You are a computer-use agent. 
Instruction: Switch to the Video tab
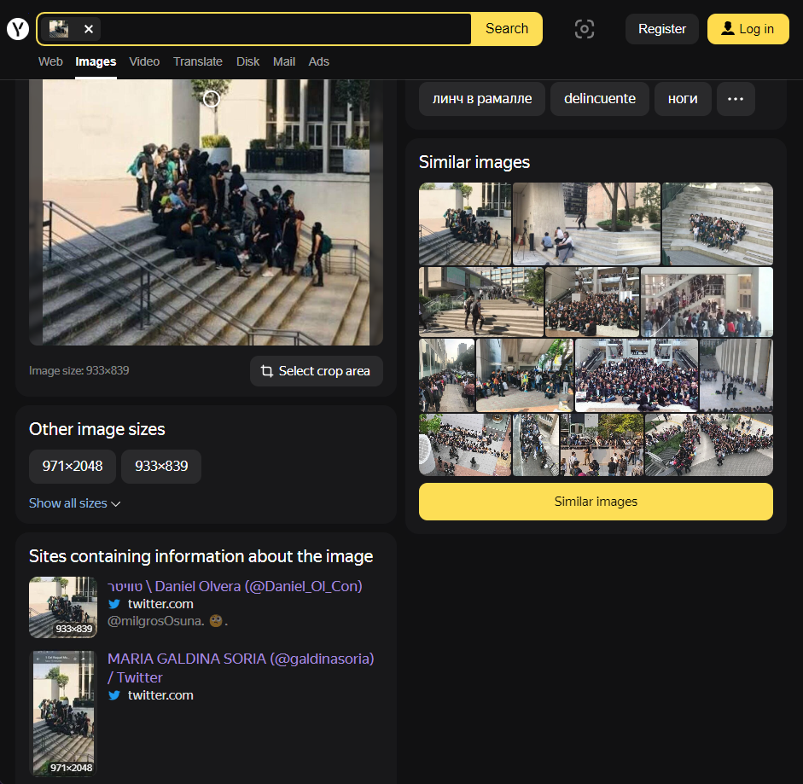144,61
